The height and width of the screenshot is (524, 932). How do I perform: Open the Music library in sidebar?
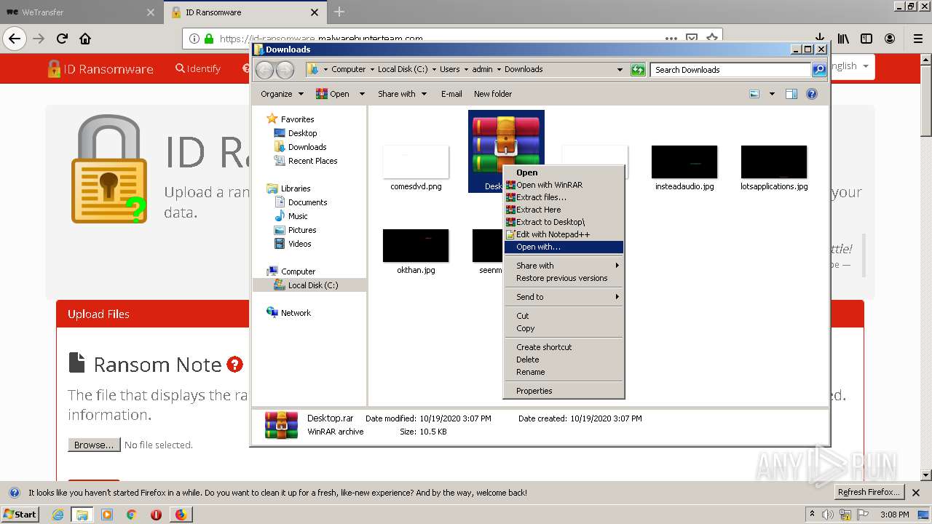click(x=298, y=216)
